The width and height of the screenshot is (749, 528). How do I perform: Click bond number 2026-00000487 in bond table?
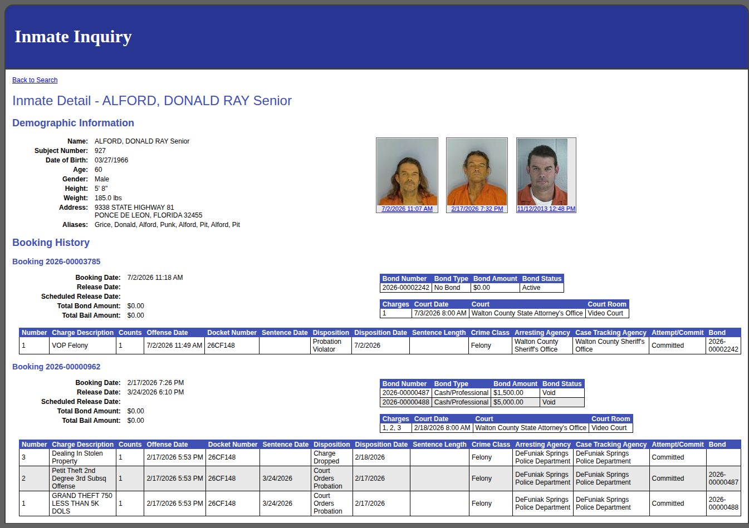[x=406, y=393]
